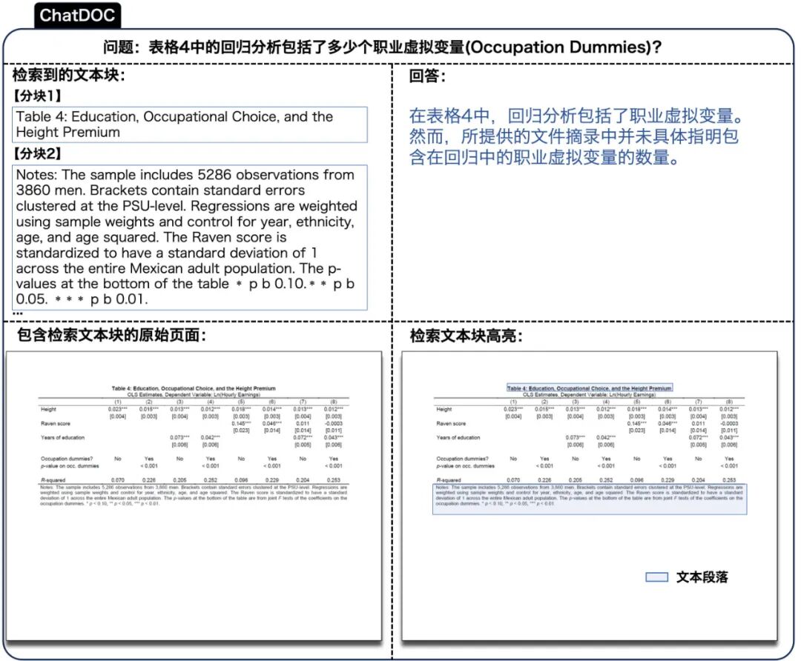Click the question text about Occupation Dummies

(x=400, y=47)
